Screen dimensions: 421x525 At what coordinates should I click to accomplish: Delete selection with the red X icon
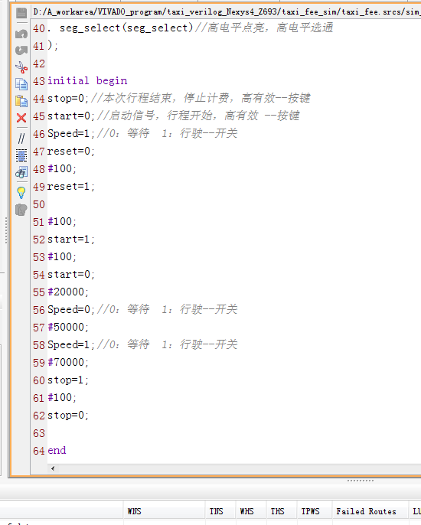coord(21,118)
